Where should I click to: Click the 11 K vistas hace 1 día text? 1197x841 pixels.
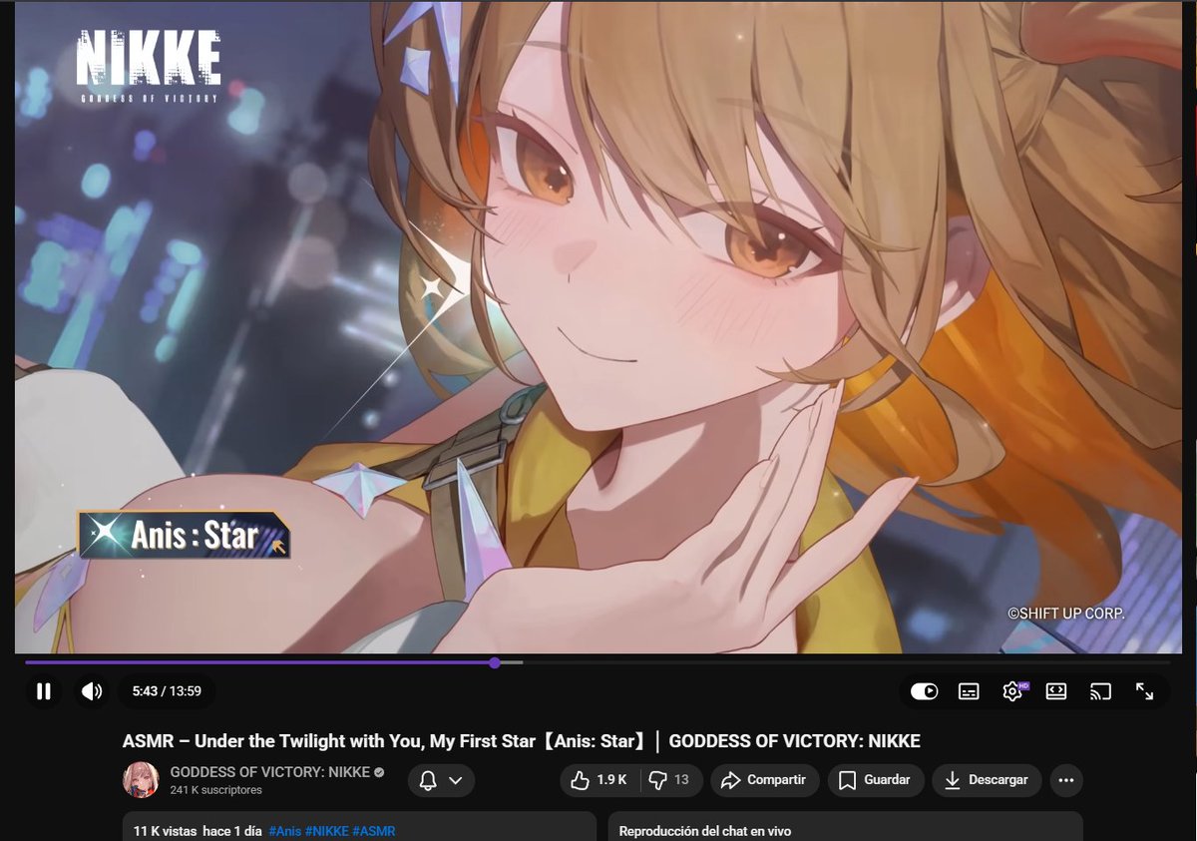[x=197, y=831]
